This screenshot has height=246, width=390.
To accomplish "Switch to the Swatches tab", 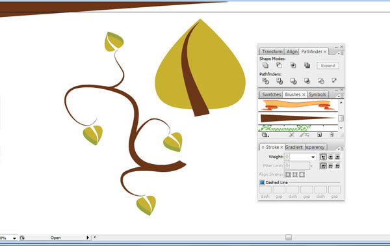I will click(271, 94).
